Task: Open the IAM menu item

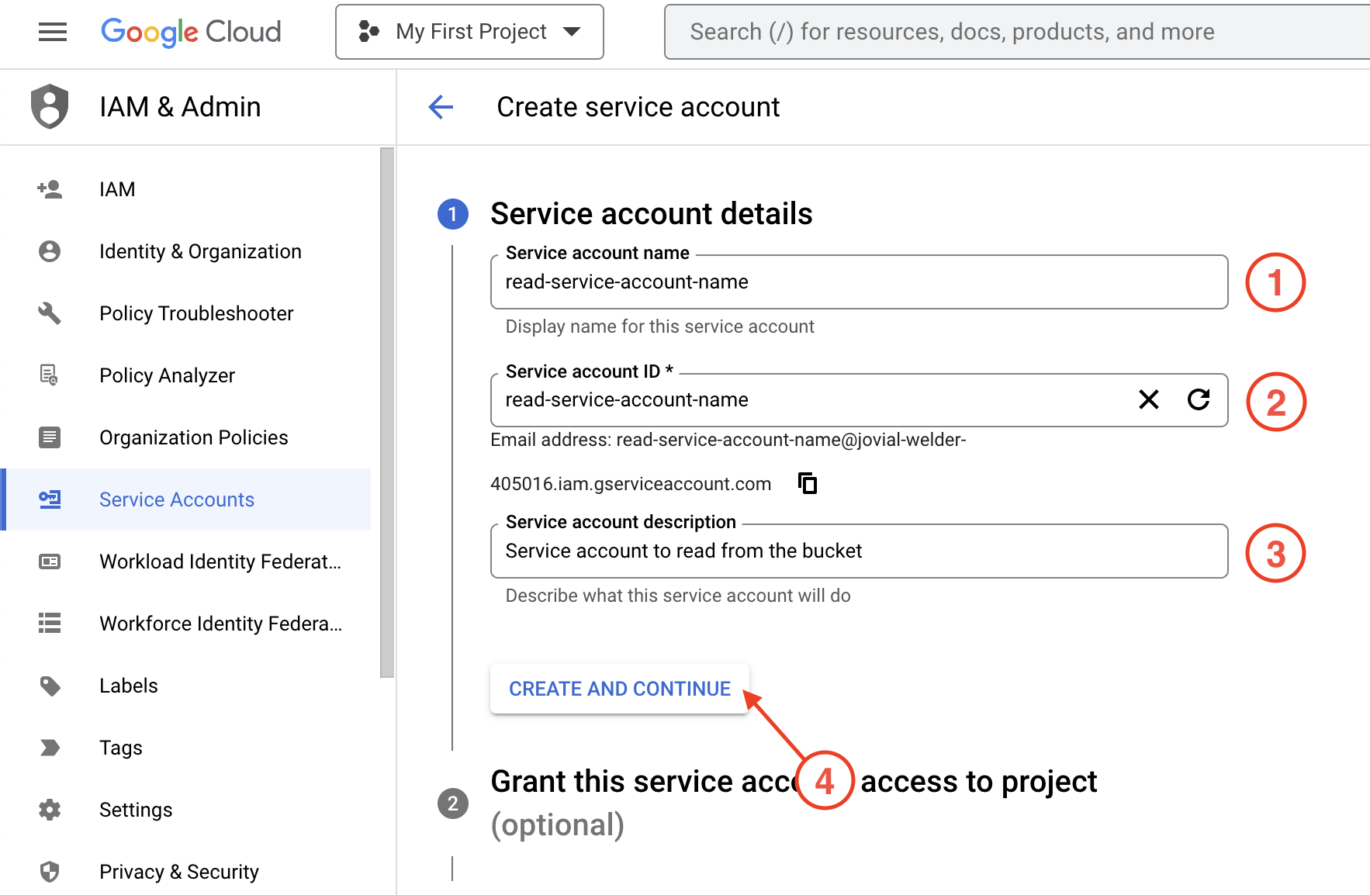Action: pyautogui.click(x=185, y=189)
